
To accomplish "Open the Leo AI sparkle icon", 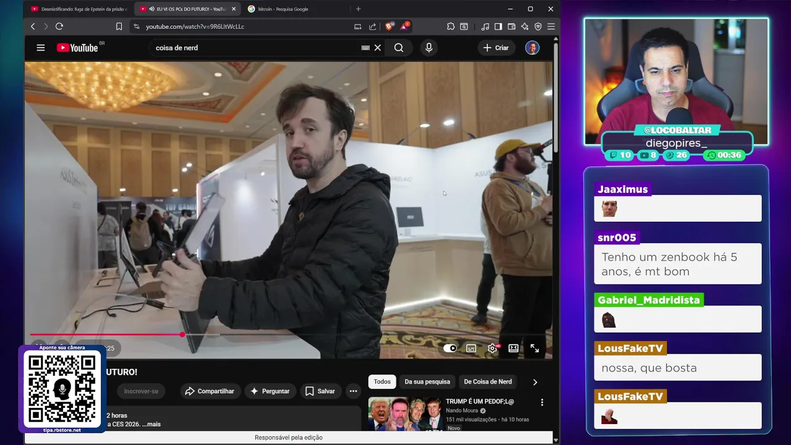I will [525, 27].
